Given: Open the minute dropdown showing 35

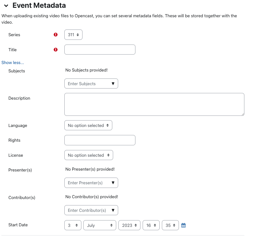Looking at the screenshot, I should tap(170, 225).
